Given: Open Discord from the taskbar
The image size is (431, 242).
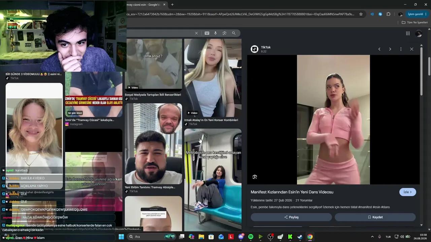Looking at the screenshot, I should coord(241,237).
